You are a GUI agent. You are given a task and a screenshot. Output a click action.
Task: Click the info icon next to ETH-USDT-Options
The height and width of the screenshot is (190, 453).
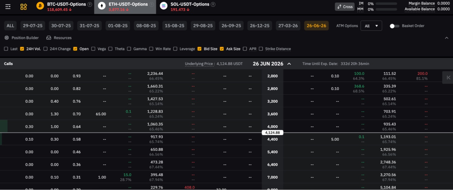(x=151, y=4)
